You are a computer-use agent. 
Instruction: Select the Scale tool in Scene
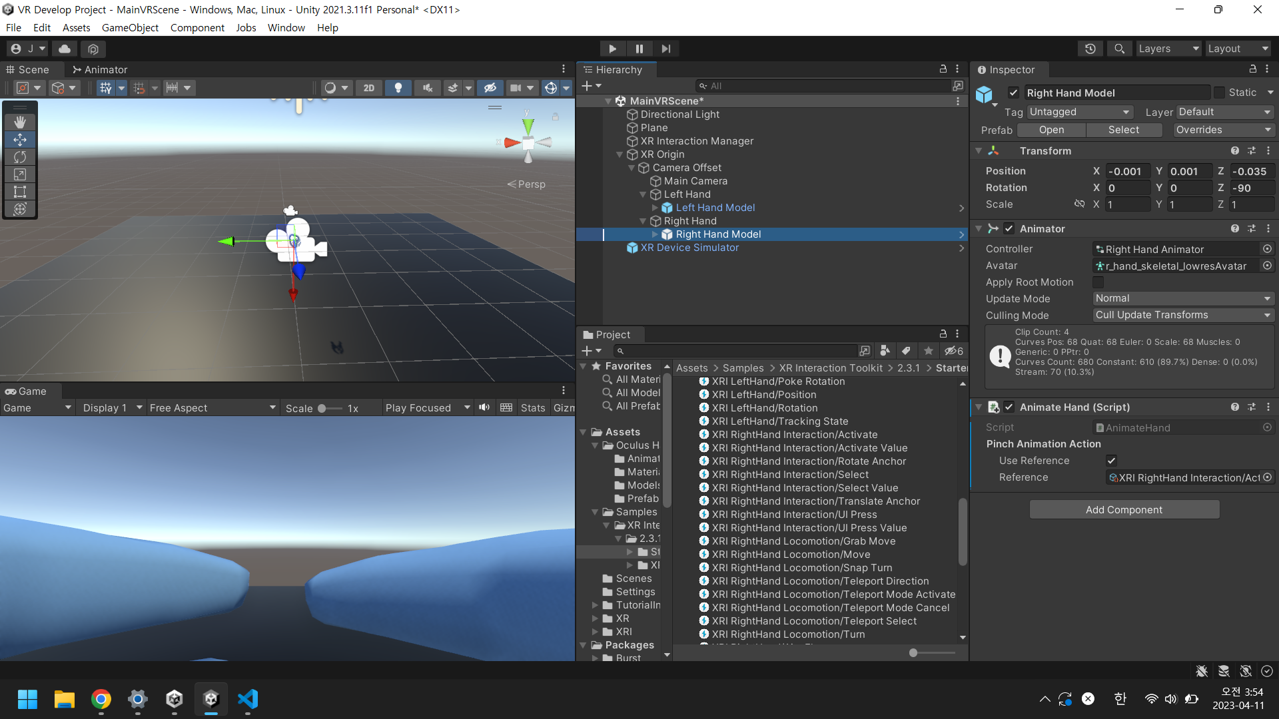click(20, 174)
